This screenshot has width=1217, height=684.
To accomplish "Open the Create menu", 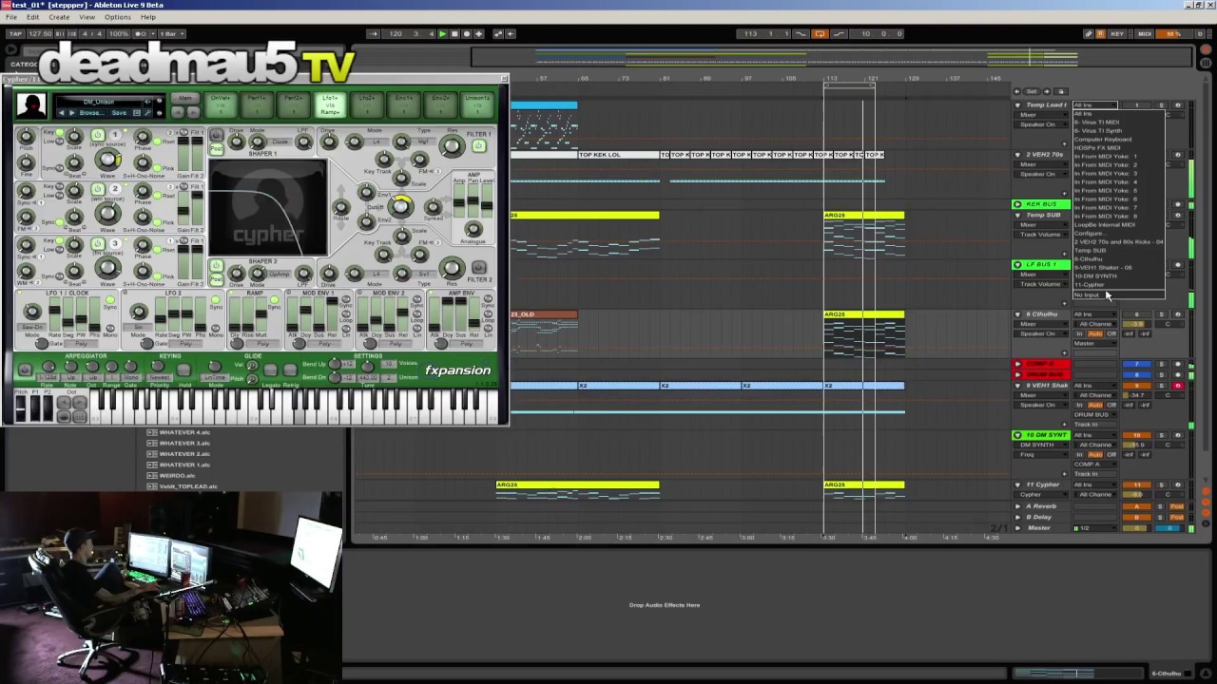I will tap(59, 17).
